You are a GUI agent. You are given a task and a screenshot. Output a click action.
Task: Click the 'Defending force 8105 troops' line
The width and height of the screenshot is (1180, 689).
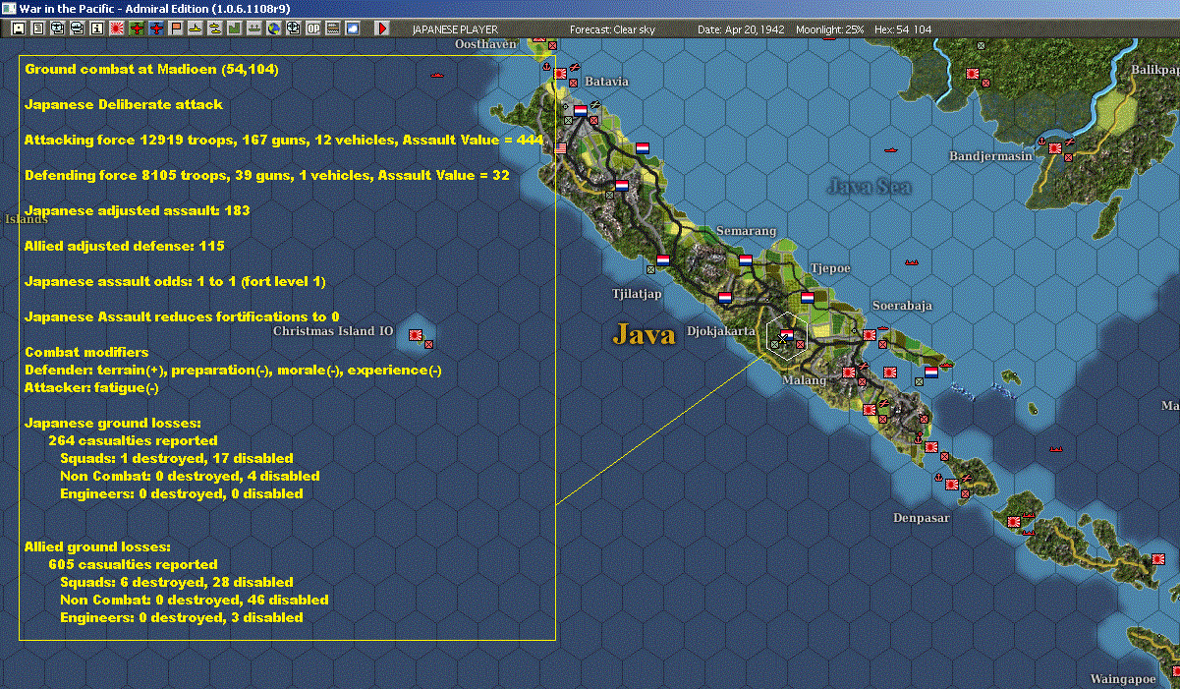267,175
